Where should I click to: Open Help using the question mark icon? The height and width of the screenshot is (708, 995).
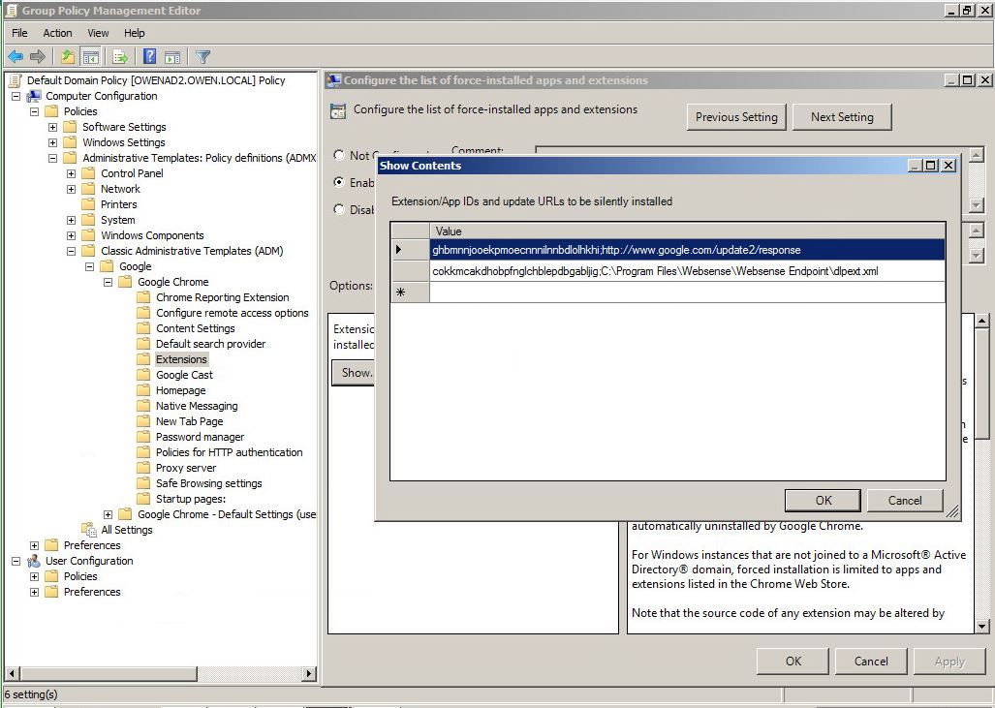click(148, 56)
